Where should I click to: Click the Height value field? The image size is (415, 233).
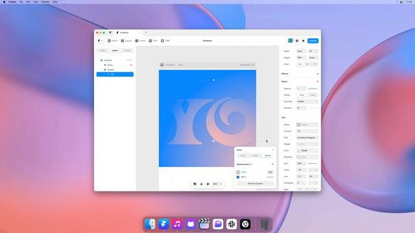click(301, 58)
